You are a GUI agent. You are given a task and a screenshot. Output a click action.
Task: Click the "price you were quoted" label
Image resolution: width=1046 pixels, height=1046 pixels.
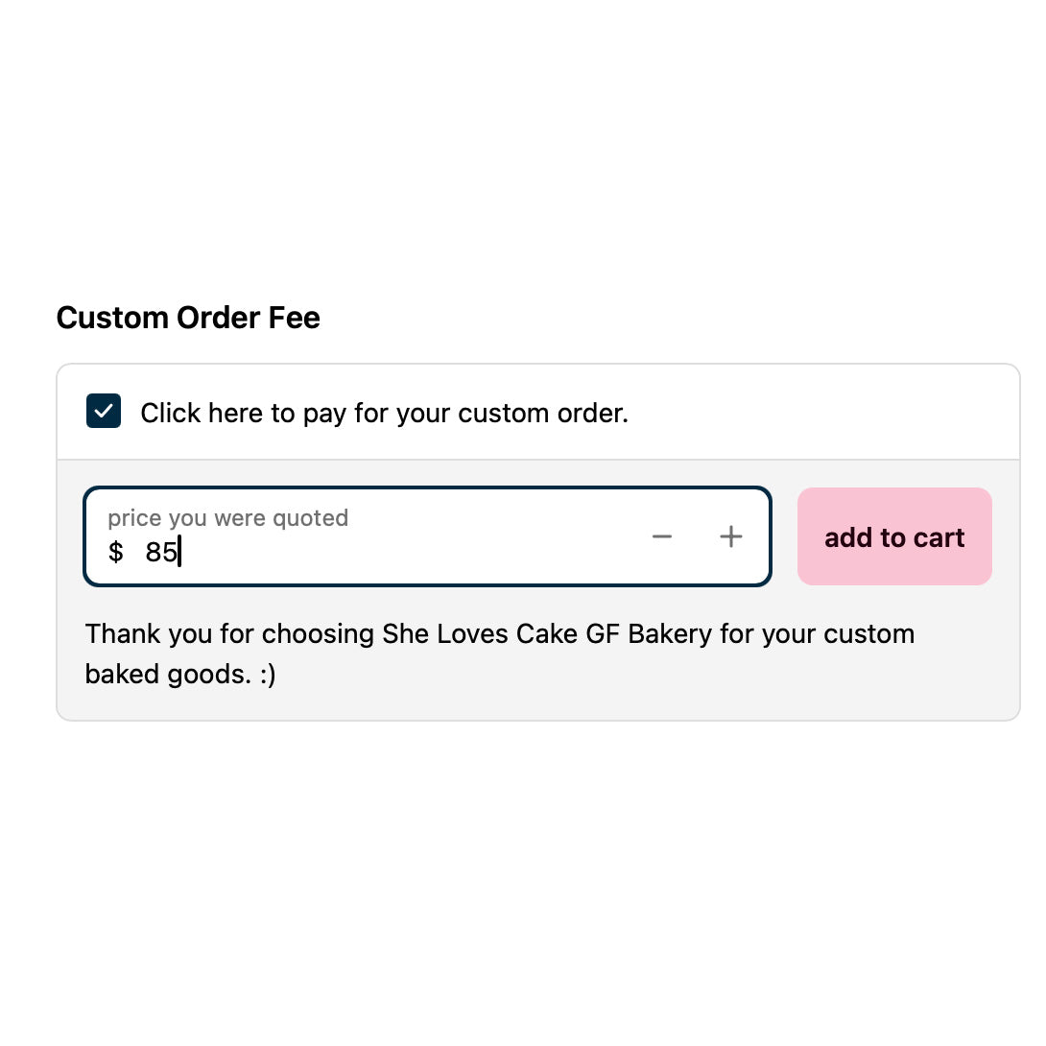[x=227, y=518]
